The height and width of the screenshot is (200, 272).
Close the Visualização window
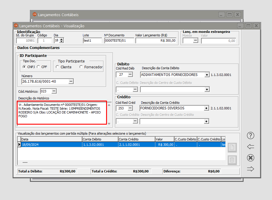256,26
